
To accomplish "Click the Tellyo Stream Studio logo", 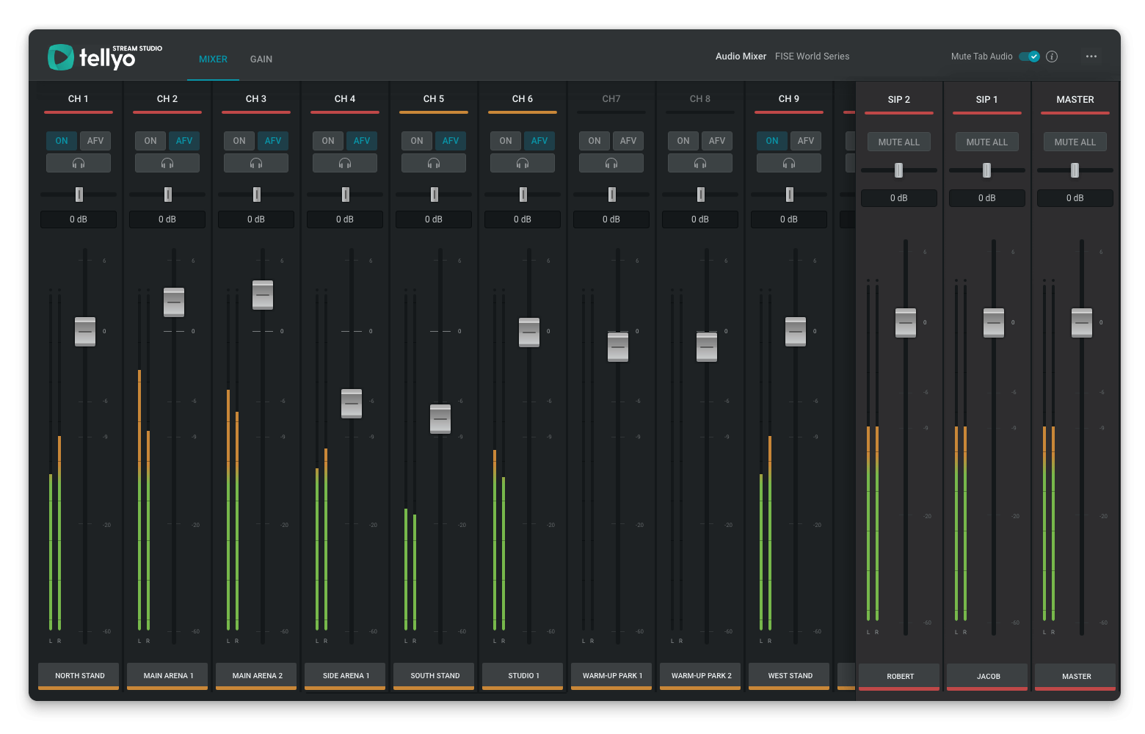I will pyautogui.click(x=105, y=57).
